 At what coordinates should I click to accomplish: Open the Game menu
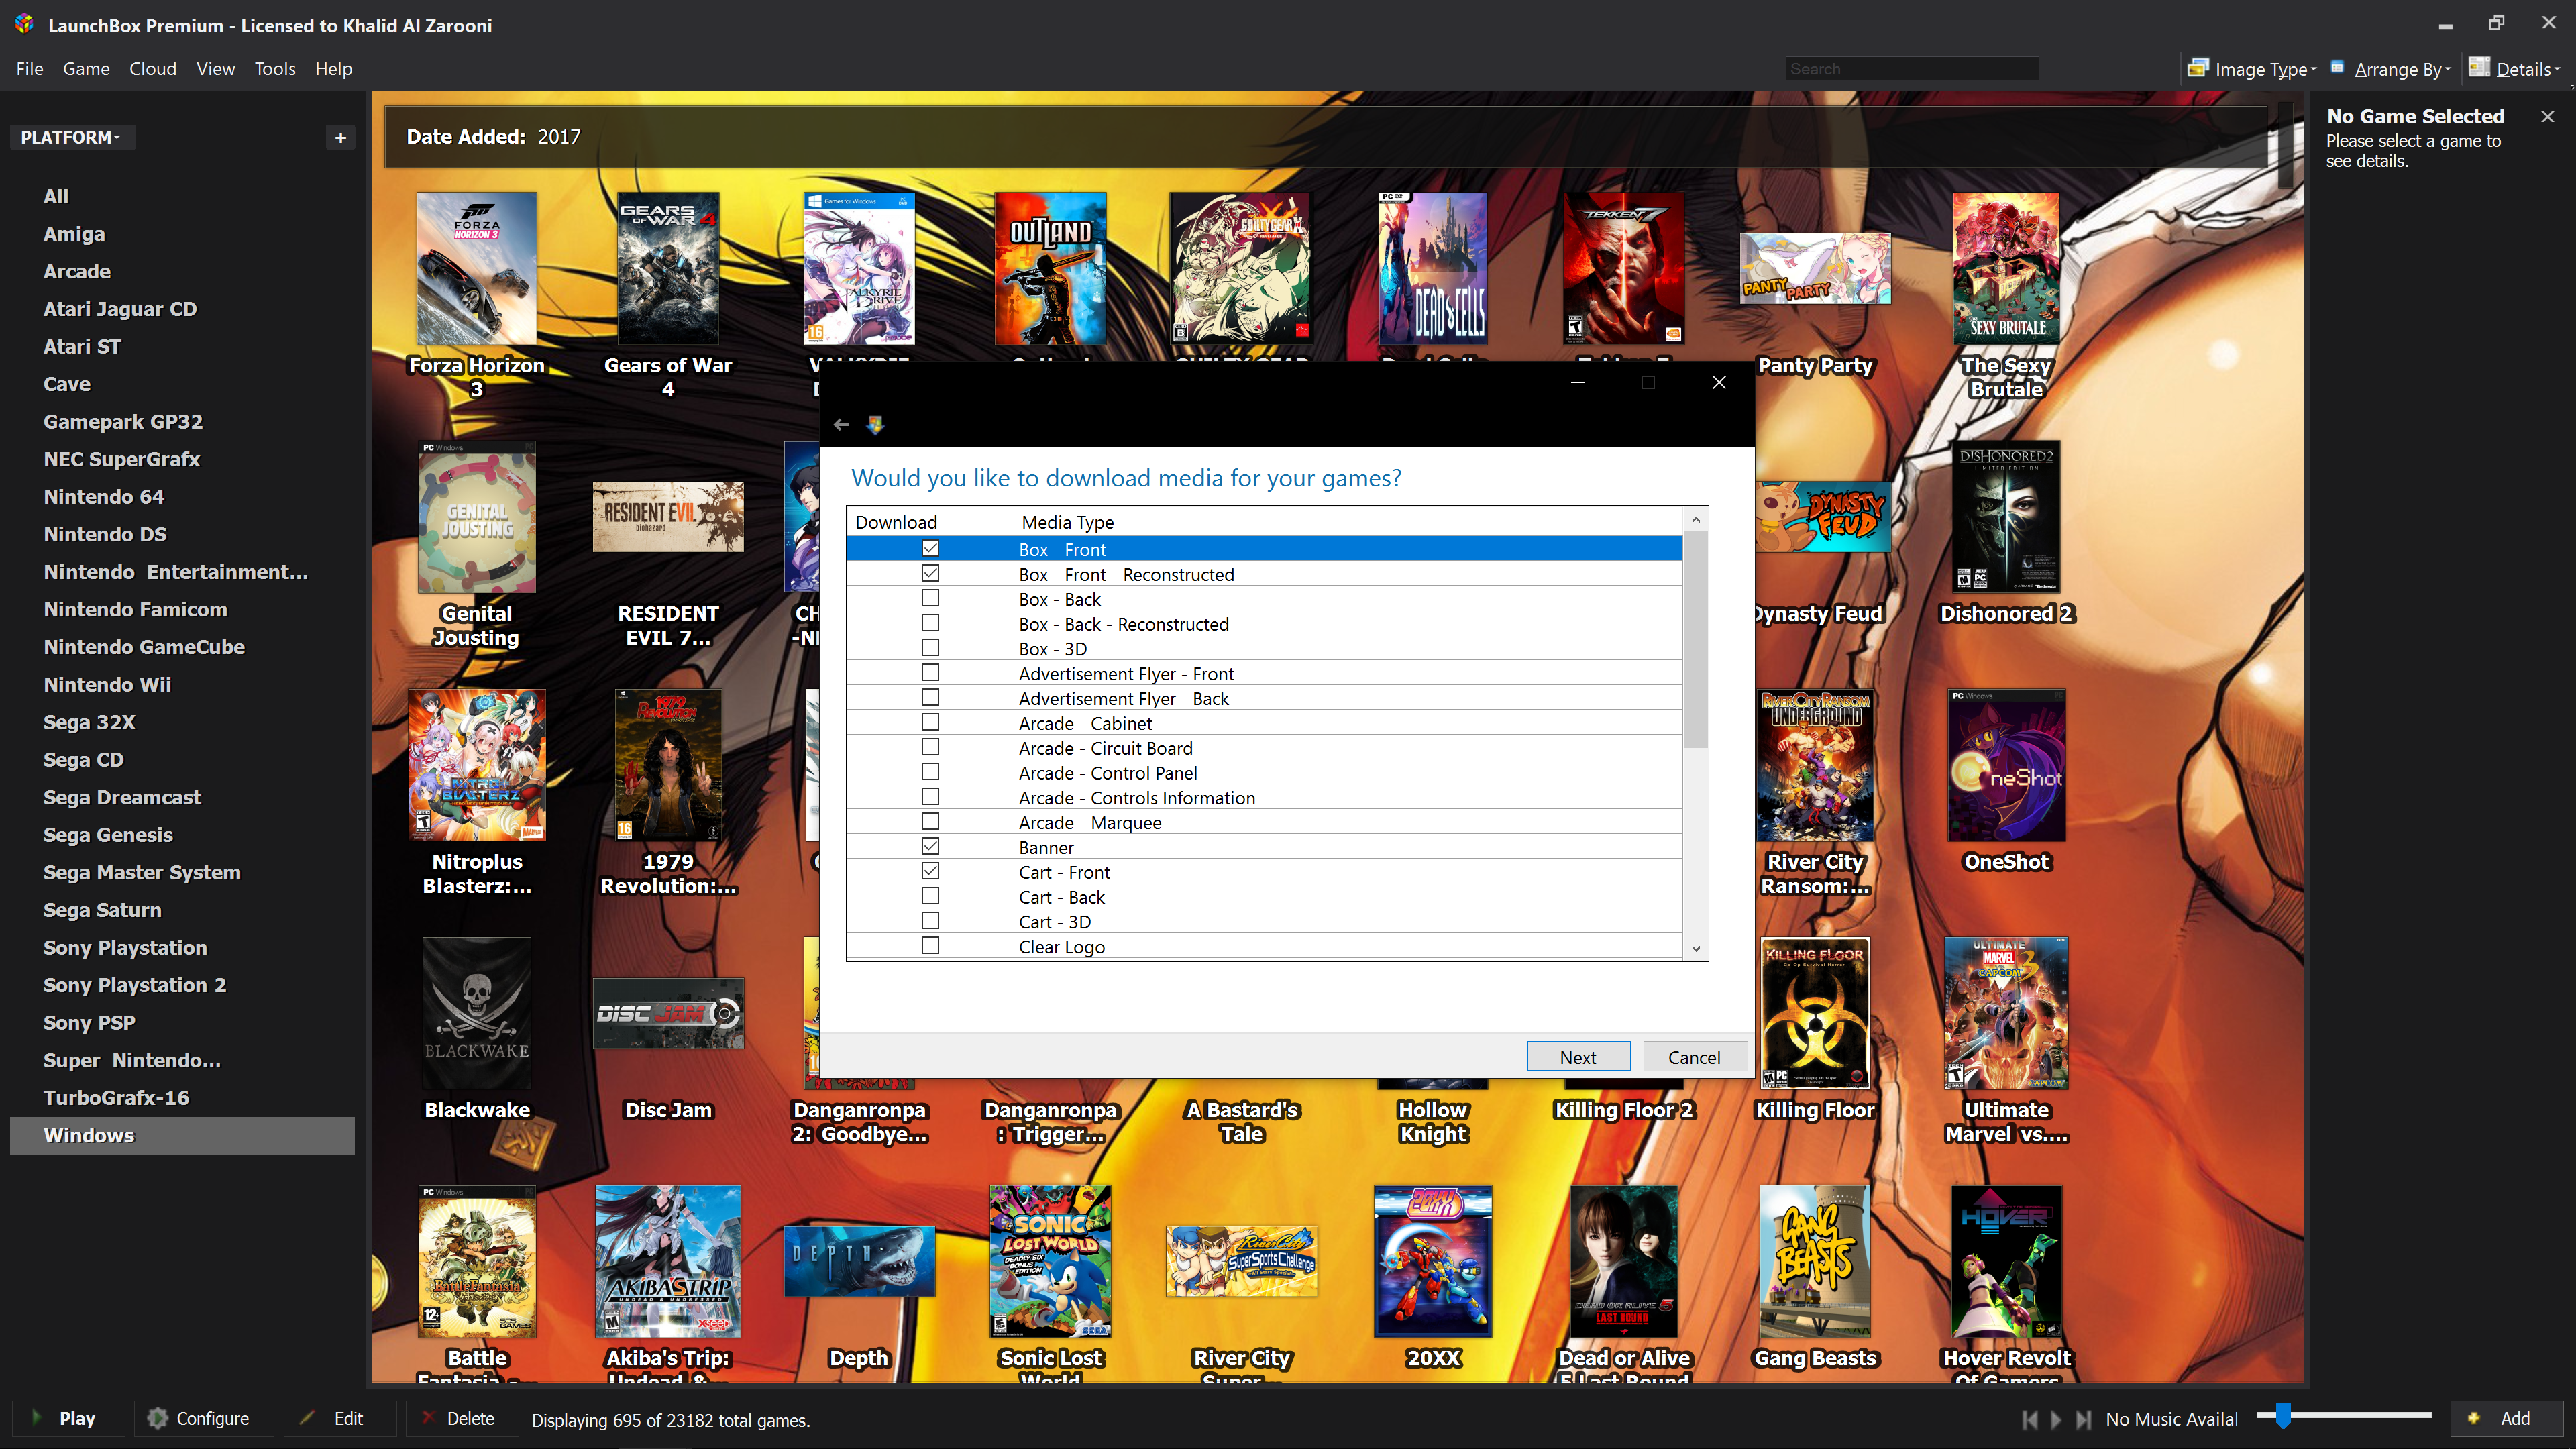point(86,69)
